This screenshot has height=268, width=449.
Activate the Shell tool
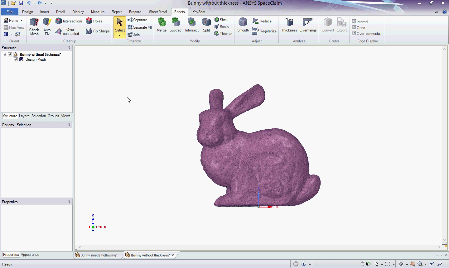coord(221,20)
